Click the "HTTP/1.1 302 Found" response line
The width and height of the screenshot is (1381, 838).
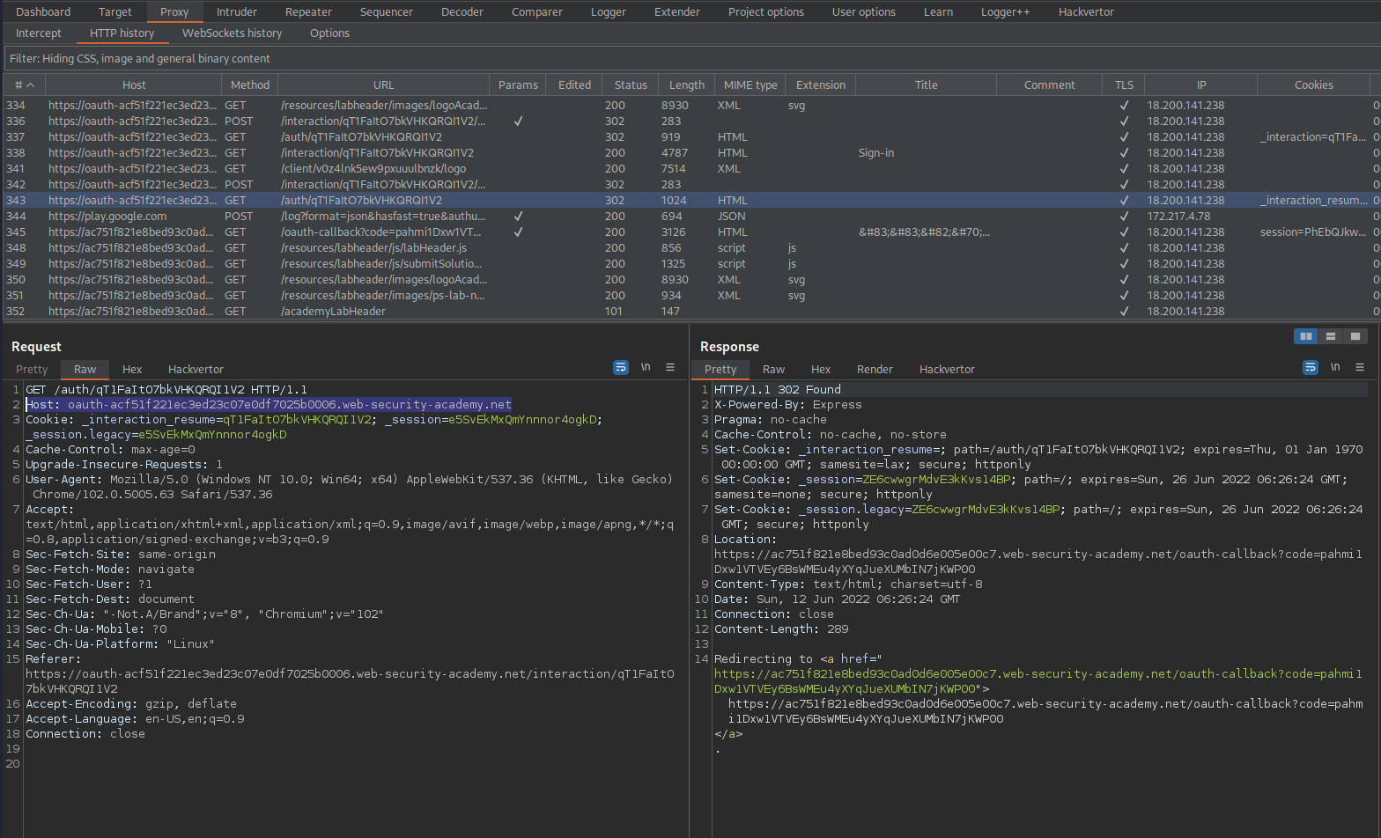pyautogui.click(x=778, y=390)
